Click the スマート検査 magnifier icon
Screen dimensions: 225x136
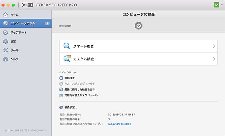[67, 46]
